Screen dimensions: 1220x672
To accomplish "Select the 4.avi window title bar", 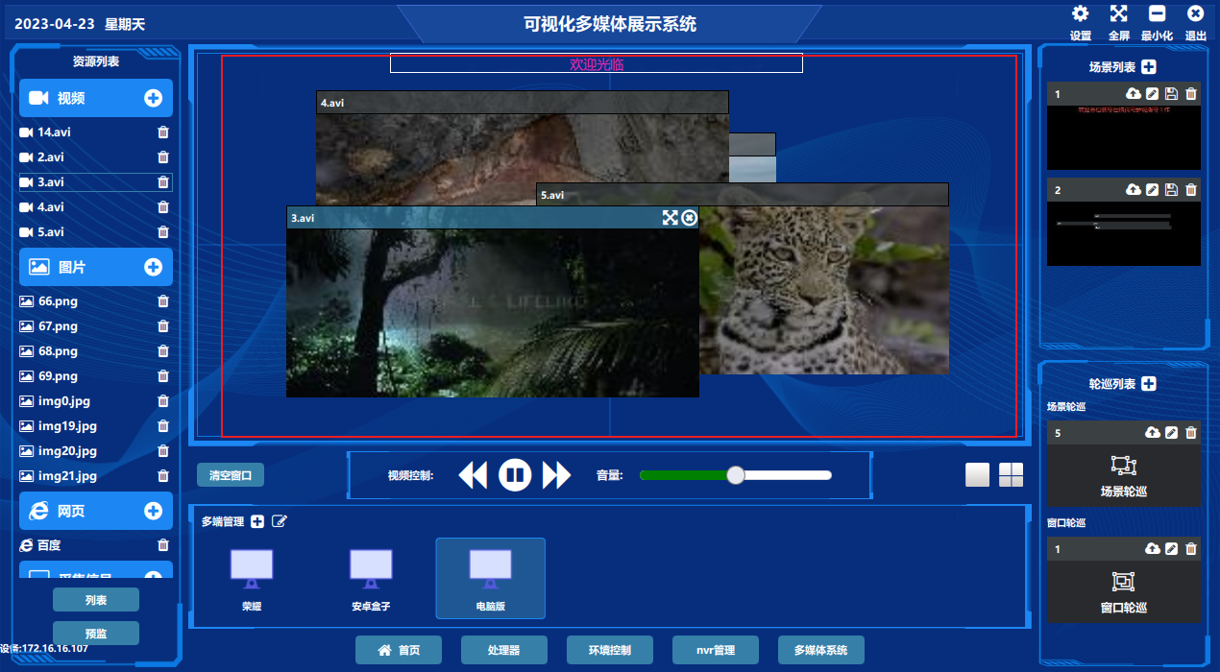I will tap(523, 102).
